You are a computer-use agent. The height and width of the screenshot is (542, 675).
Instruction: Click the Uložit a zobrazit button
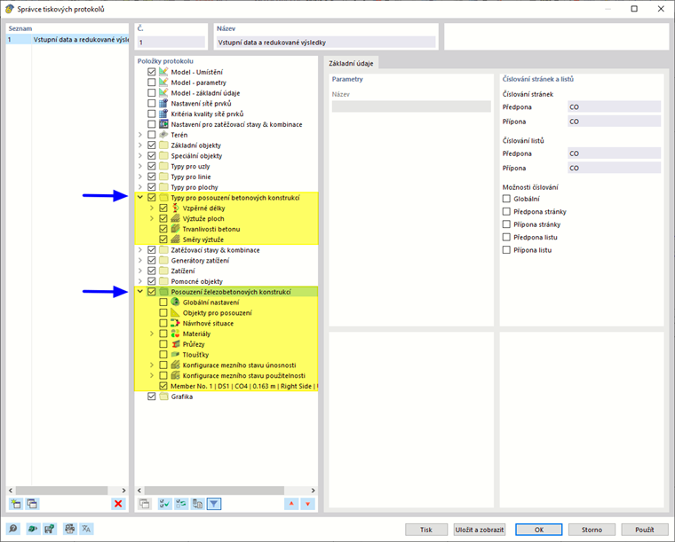(x=479, y=530)
